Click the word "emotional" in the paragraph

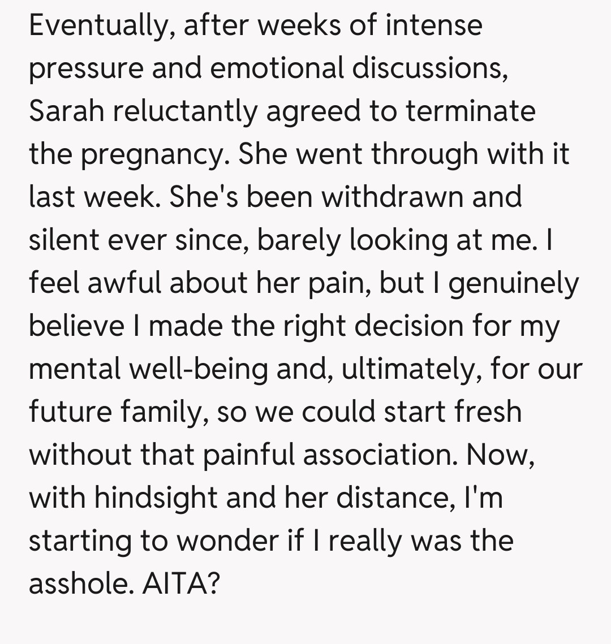pyautogui.click(x=277, y=68)
